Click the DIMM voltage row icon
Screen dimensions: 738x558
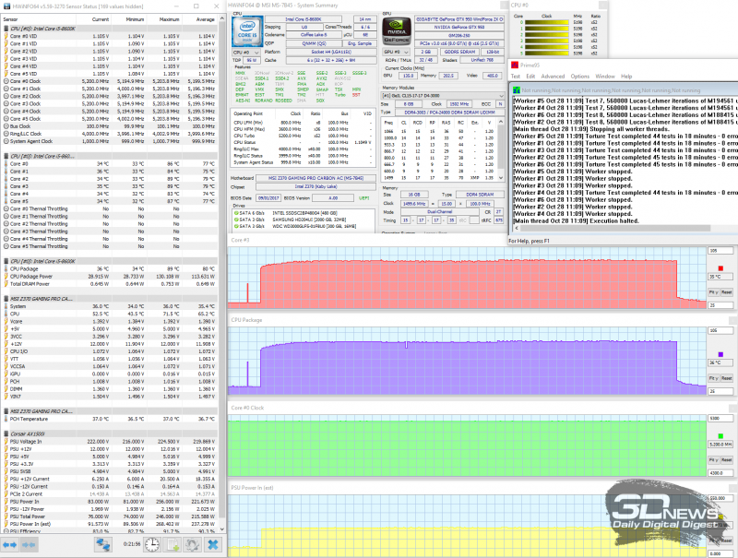pyautogui.click(x=6, y=389)
